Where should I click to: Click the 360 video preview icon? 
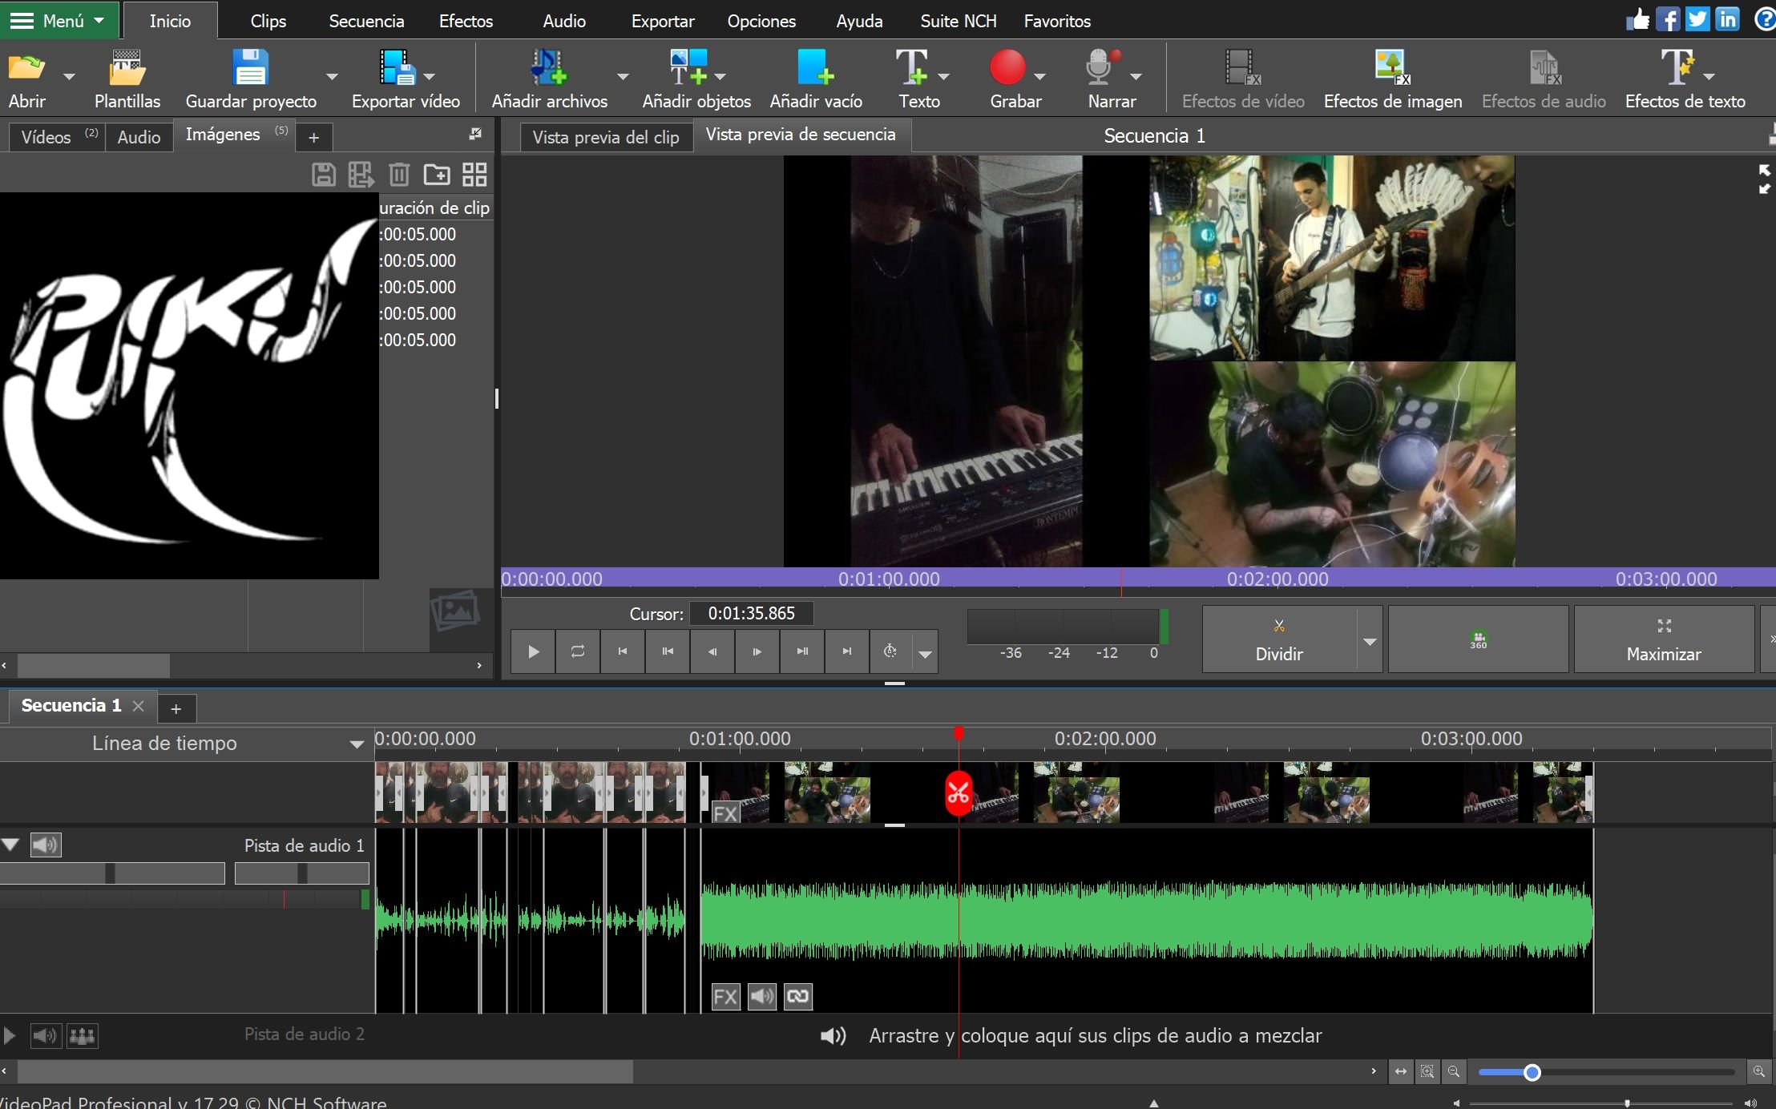[x=1478, y=639]
